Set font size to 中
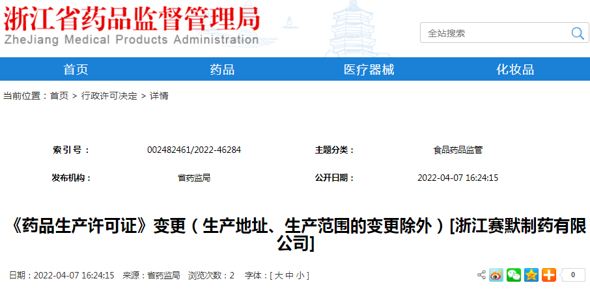 [289, 275]
